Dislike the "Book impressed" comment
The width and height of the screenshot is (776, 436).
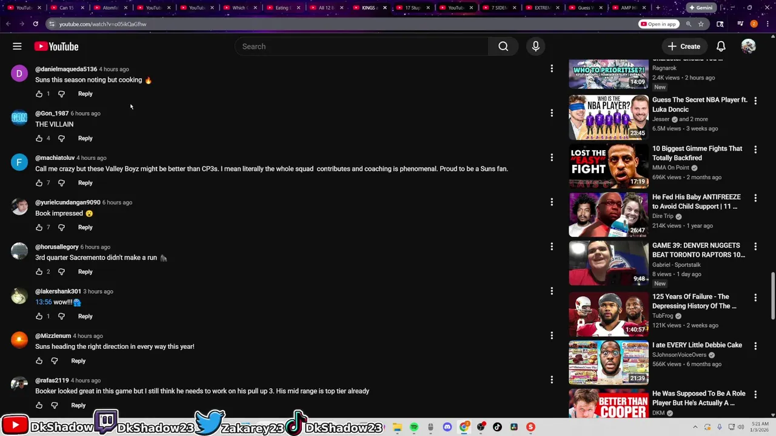61,227
